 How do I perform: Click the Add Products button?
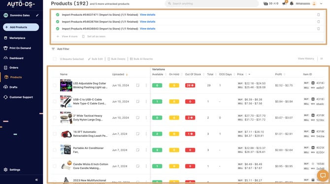pos(21,27)
